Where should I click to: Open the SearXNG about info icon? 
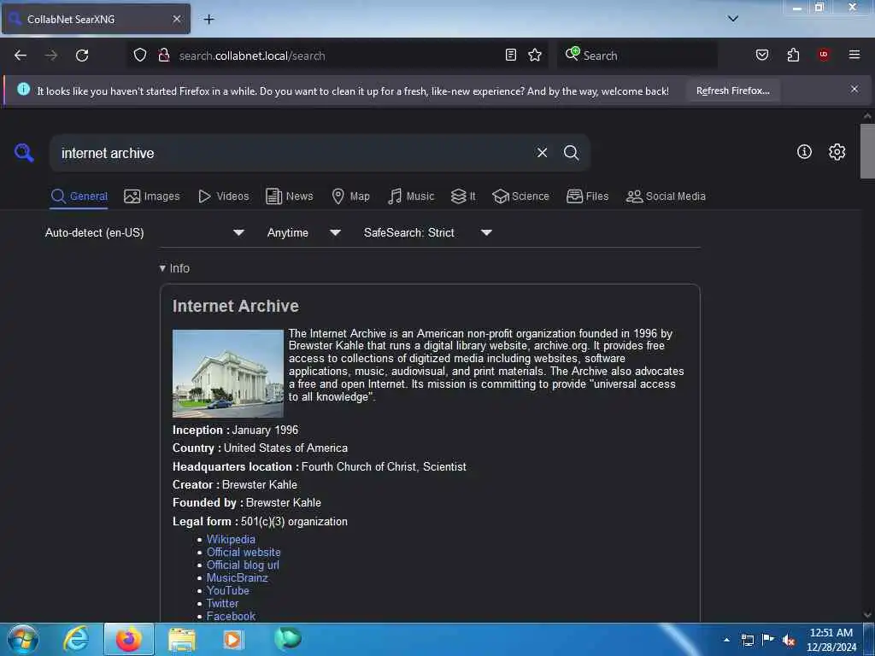(x=804, y=152)
